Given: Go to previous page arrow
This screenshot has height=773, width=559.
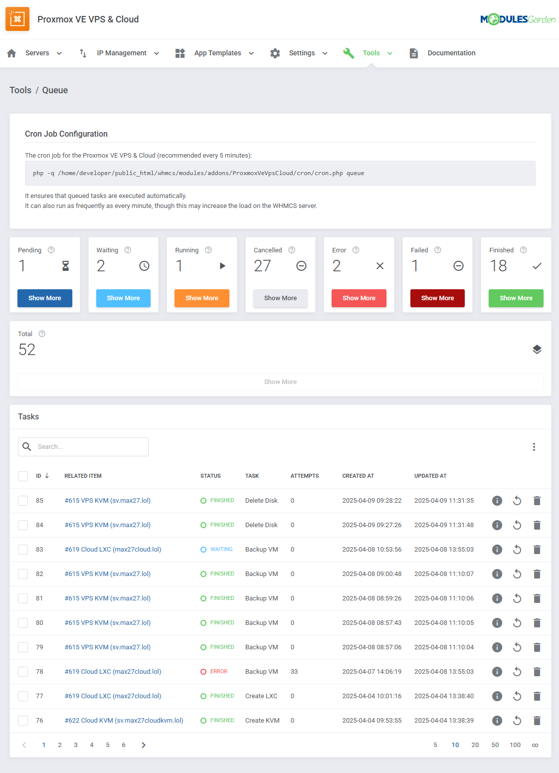Looking at the screenshot, I should click(24, 745).
